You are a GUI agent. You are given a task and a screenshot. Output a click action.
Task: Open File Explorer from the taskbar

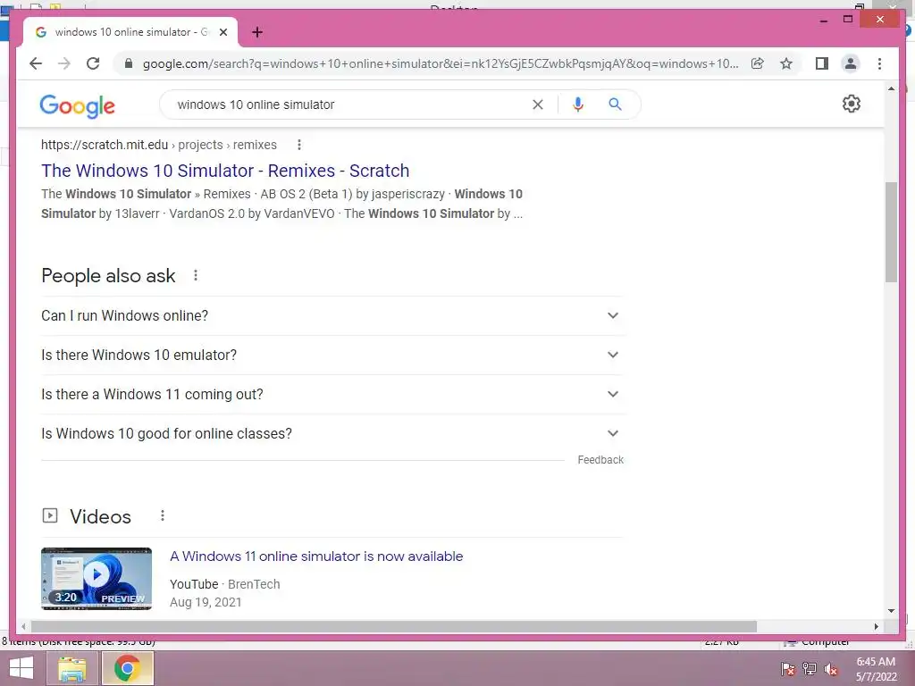72,668
